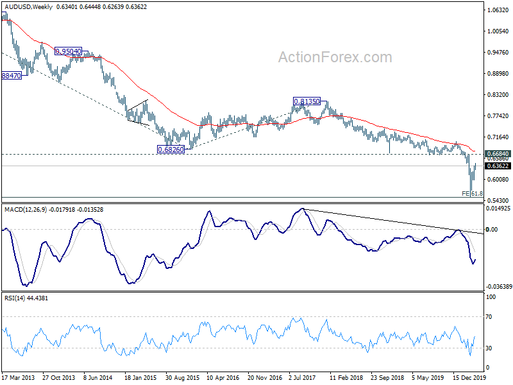Screen dimensions: 513x385
Task: Click the 20 Nov 2016 date label
Action: click(x=265, y=377)
